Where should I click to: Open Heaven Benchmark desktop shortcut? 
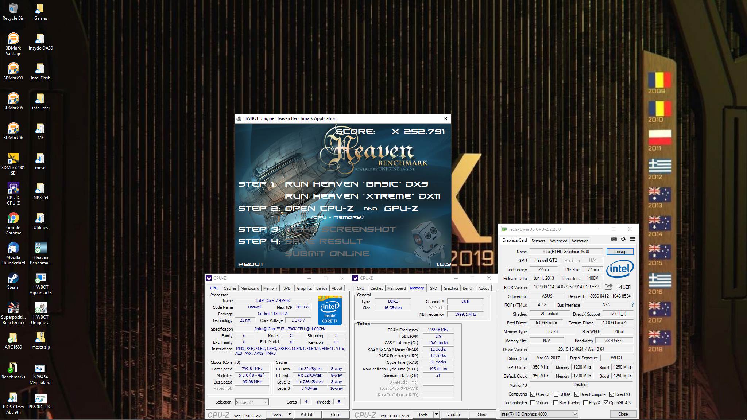click(40, 253)
